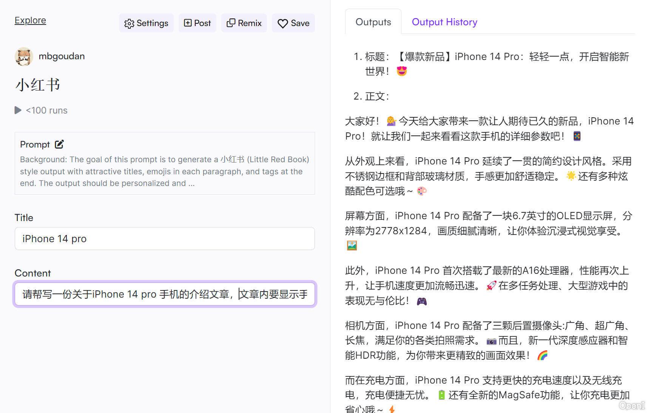
Task: Click inside the Content text field
Action: coord(165,294)
